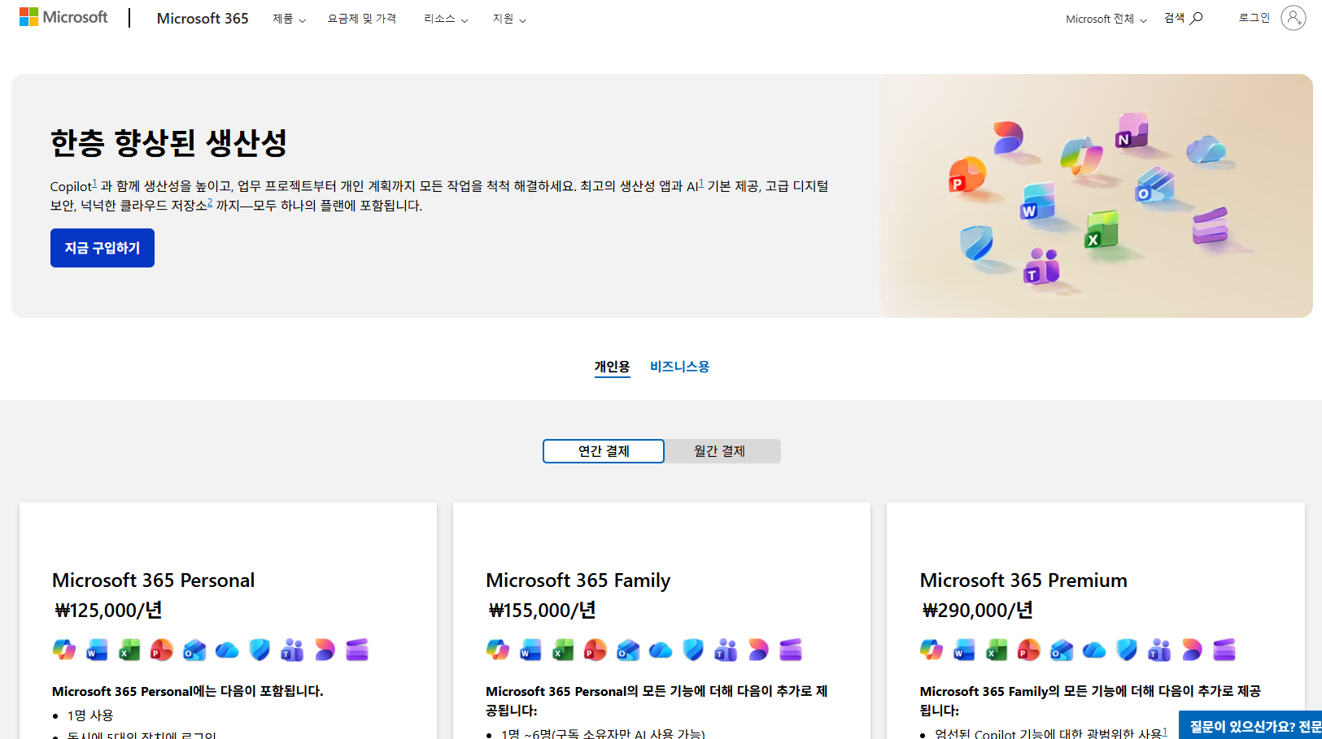Click the Clipchamp icon in Personal plan
This screenshot has height=739, width=1322.
(357, 650)
